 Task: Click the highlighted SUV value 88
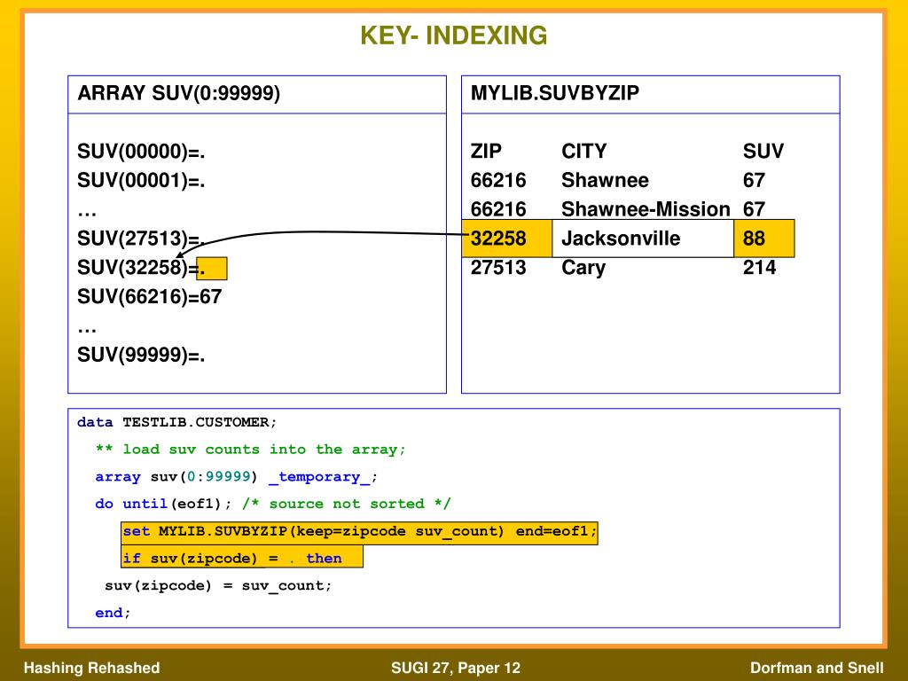[x=763, y=239]
